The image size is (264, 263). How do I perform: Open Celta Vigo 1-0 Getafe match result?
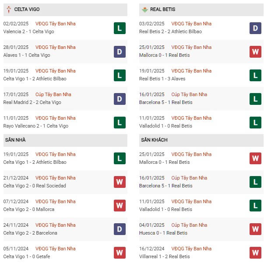pos(27,256)
